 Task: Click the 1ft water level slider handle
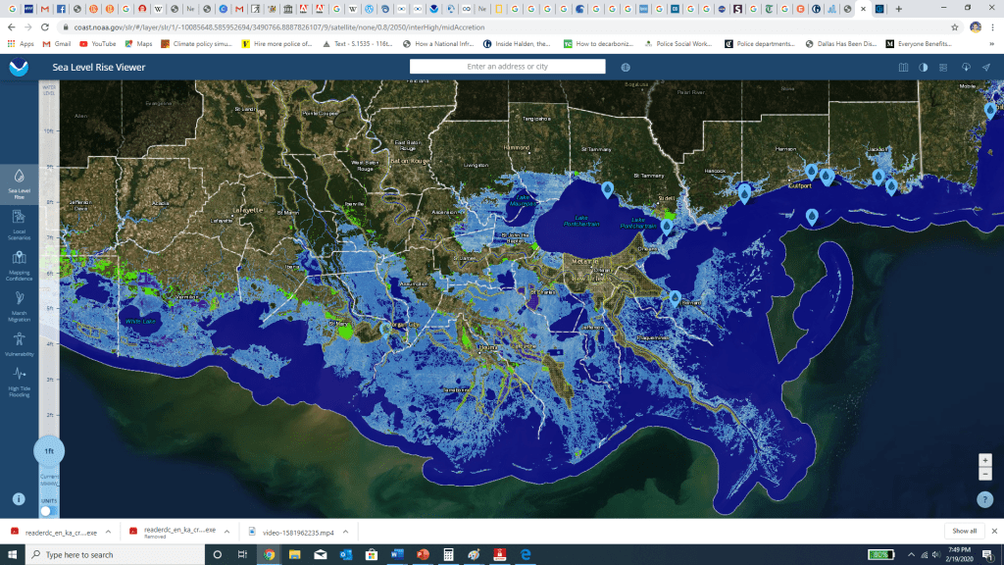tap(49, 451)
